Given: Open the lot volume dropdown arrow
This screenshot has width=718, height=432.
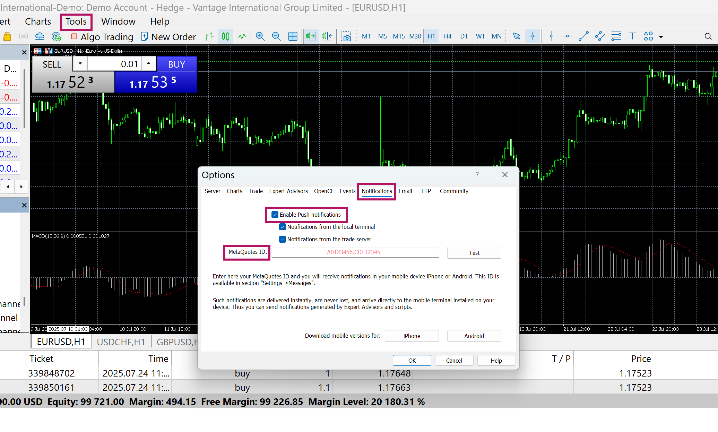Looking at the screenshot, I should tap(80, 64).
